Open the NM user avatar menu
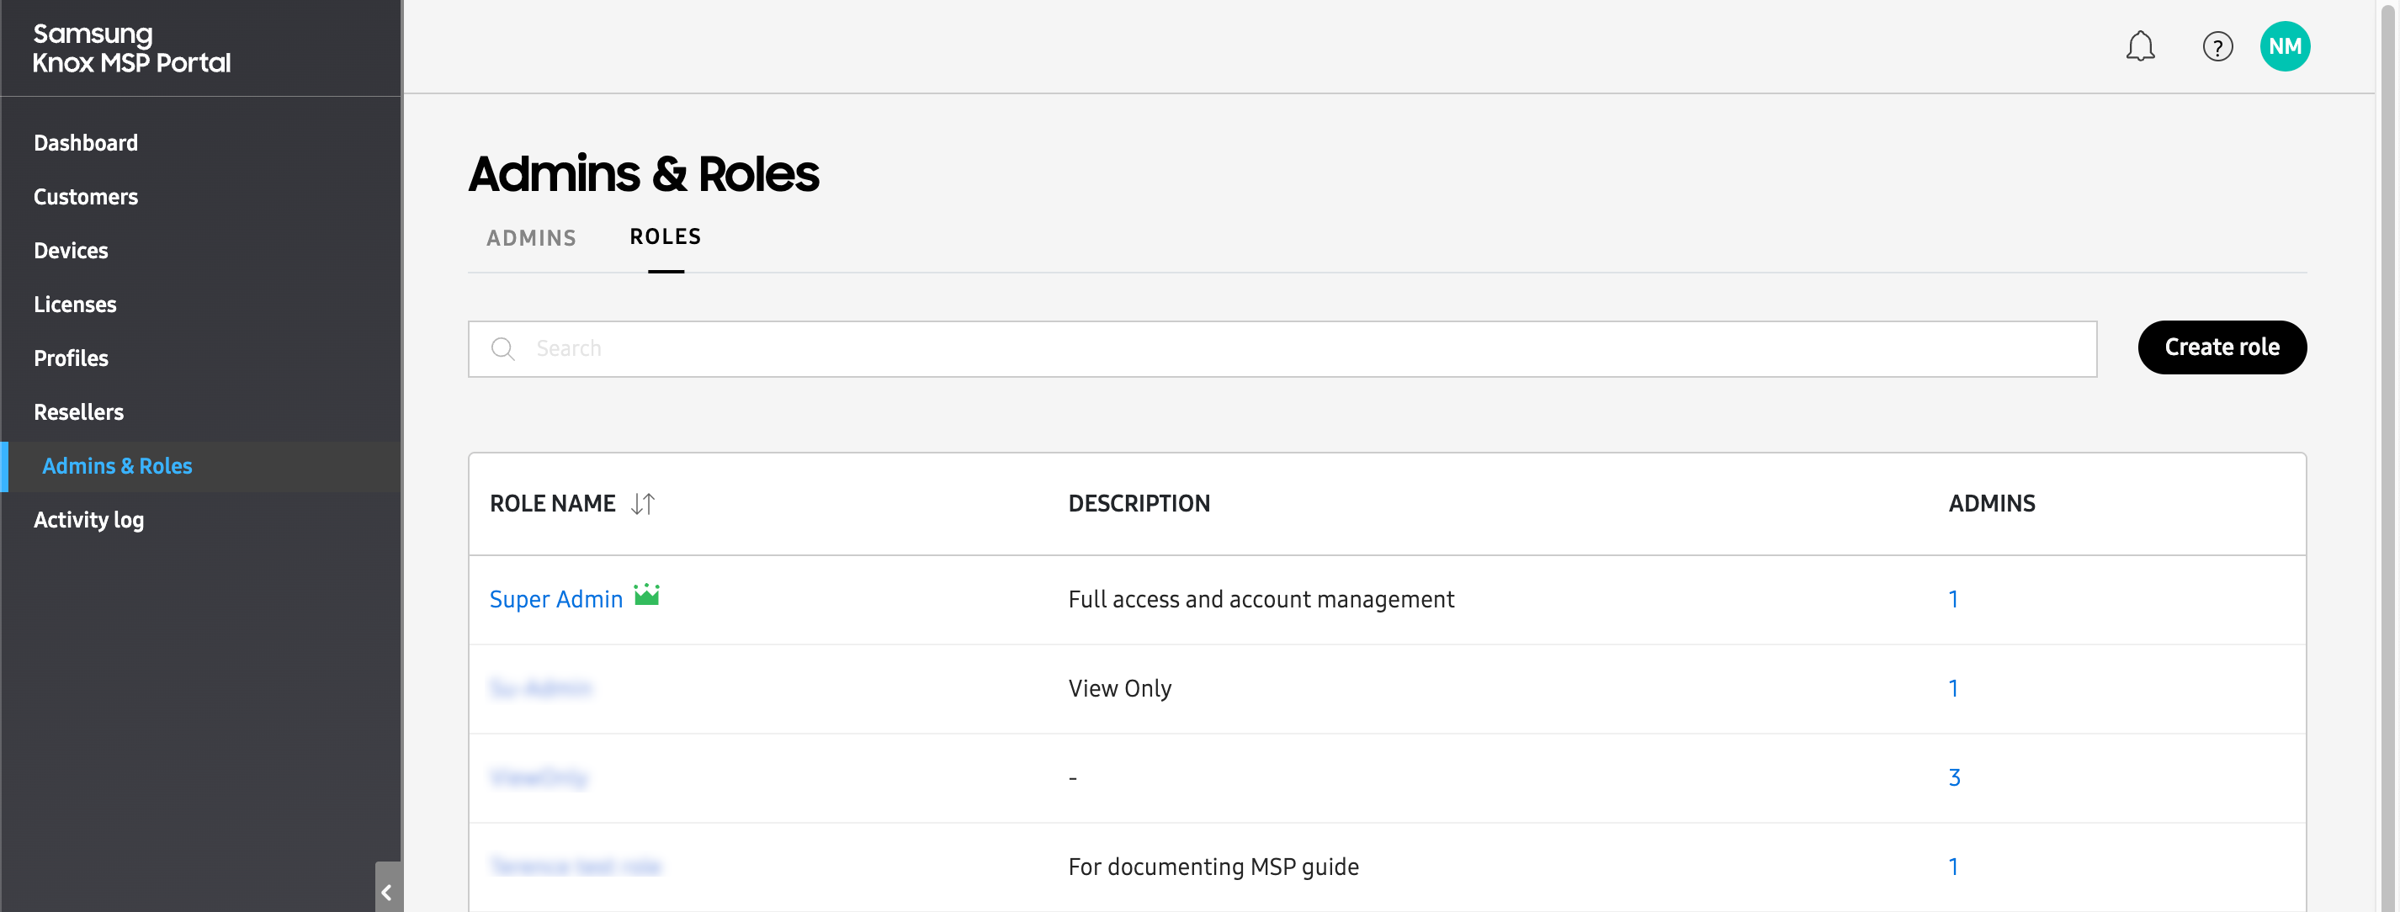The width and height of the screenshot is (2400, 912). (2285, 46)
